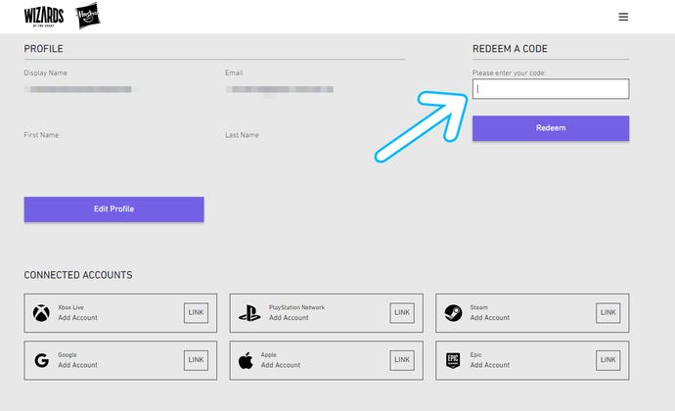Screen dimensions: 675x411
Task: Click the Steam icon
Action: pyautogui.click(x=453, y=313)
